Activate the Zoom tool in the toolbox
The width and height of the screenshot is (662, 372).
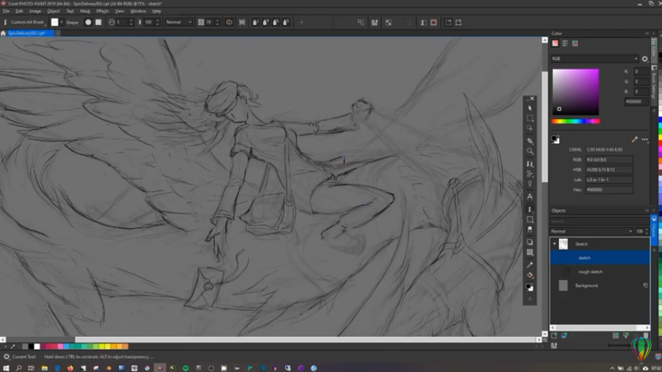coord(530,151)
